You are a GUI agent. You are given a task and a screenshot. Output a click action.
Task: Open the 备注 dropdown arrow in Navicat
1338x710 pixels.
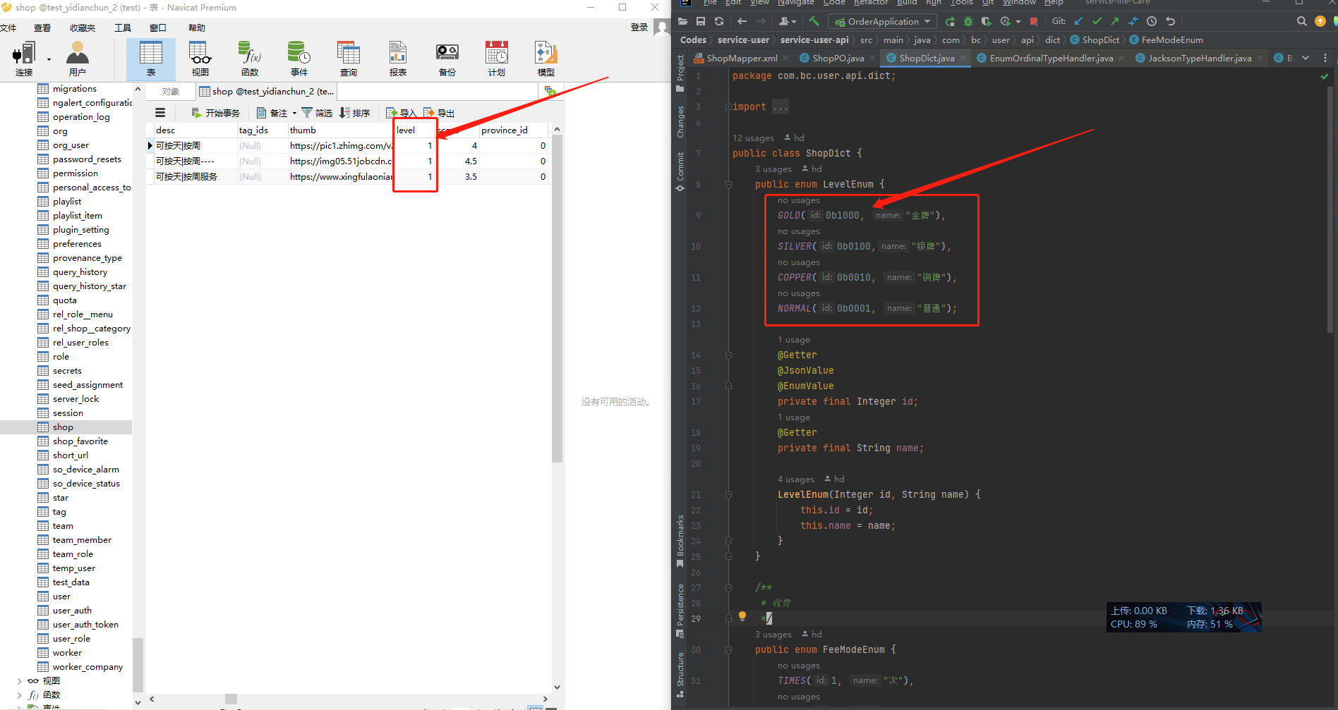pos(295,114)
